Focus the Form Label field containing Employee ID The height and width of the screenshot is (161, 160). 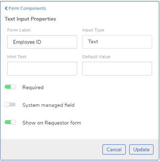42,42
